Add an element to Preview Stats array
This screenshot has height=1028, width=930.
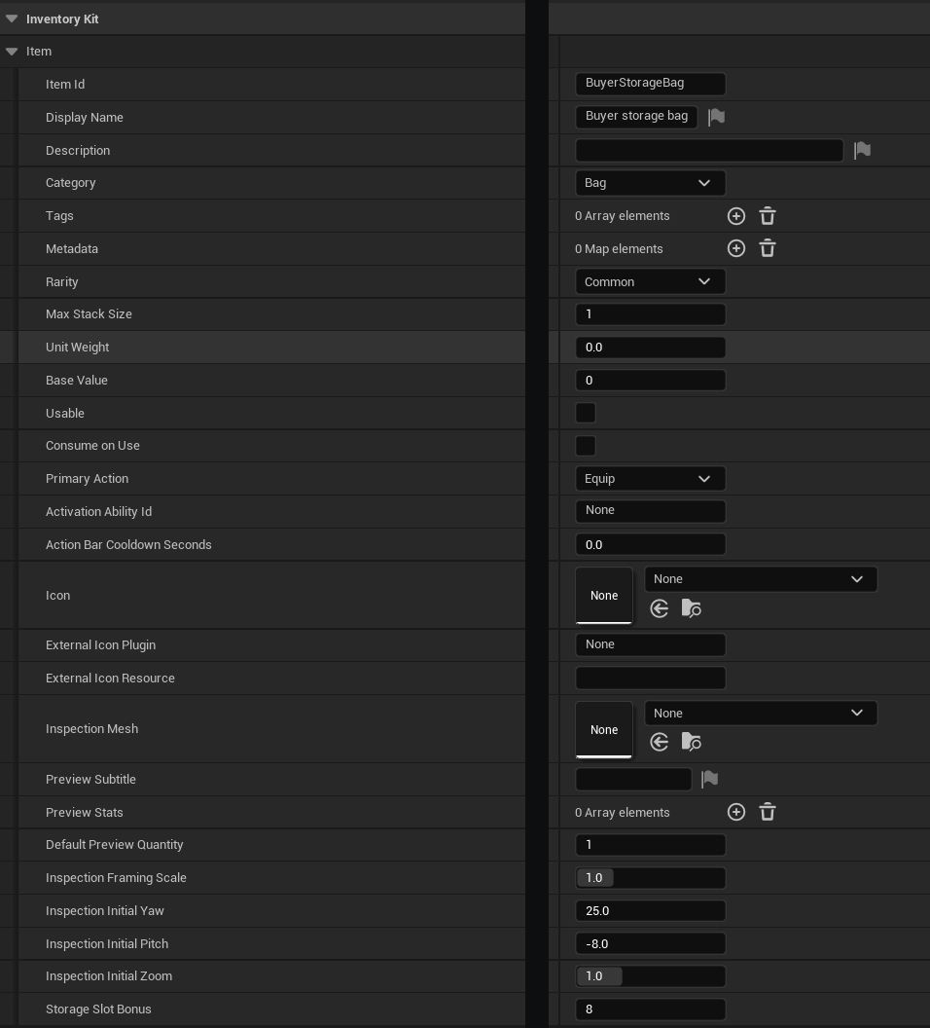pos(736,812)
